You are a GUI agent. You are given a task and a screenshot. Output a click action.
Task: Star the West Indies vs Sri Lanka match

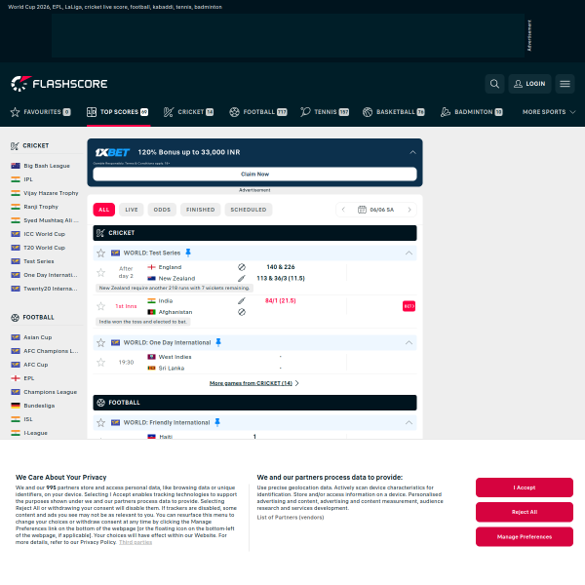[100, 363]
